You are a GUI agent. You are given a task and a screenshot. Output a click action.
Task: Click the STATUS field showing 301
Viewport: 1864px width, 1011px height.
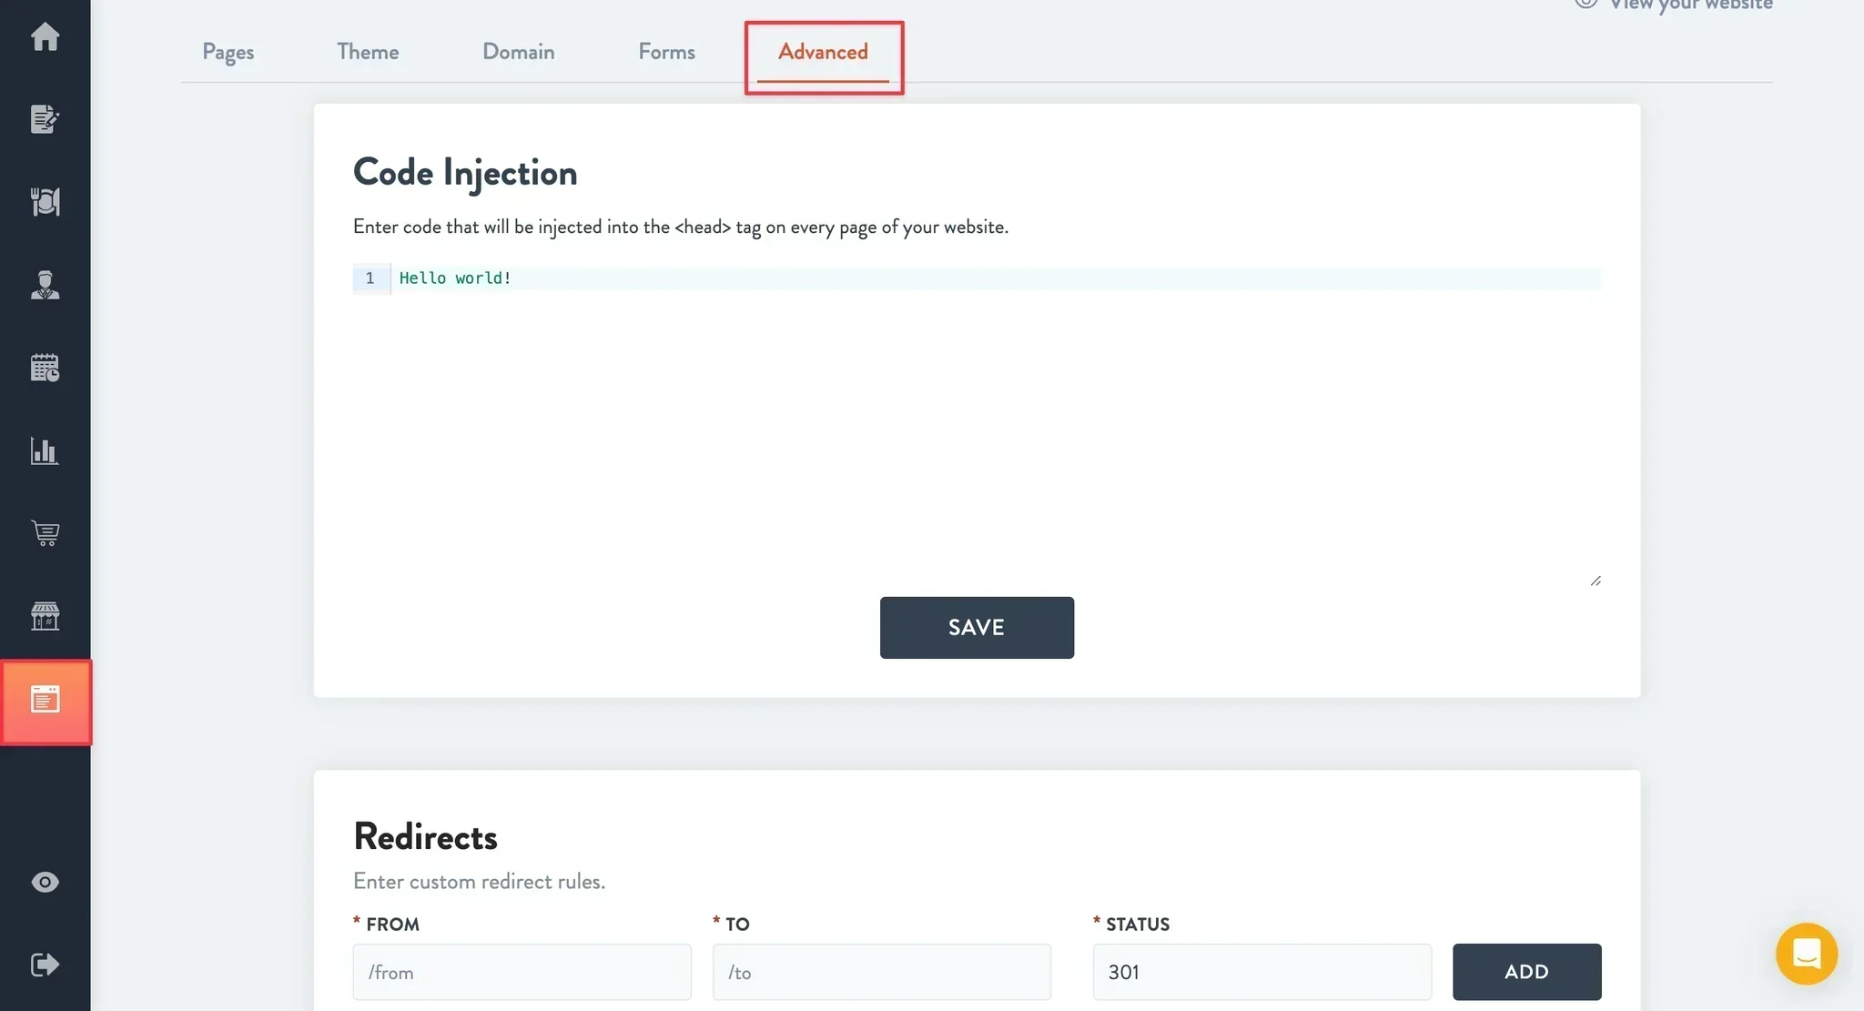1261,972
